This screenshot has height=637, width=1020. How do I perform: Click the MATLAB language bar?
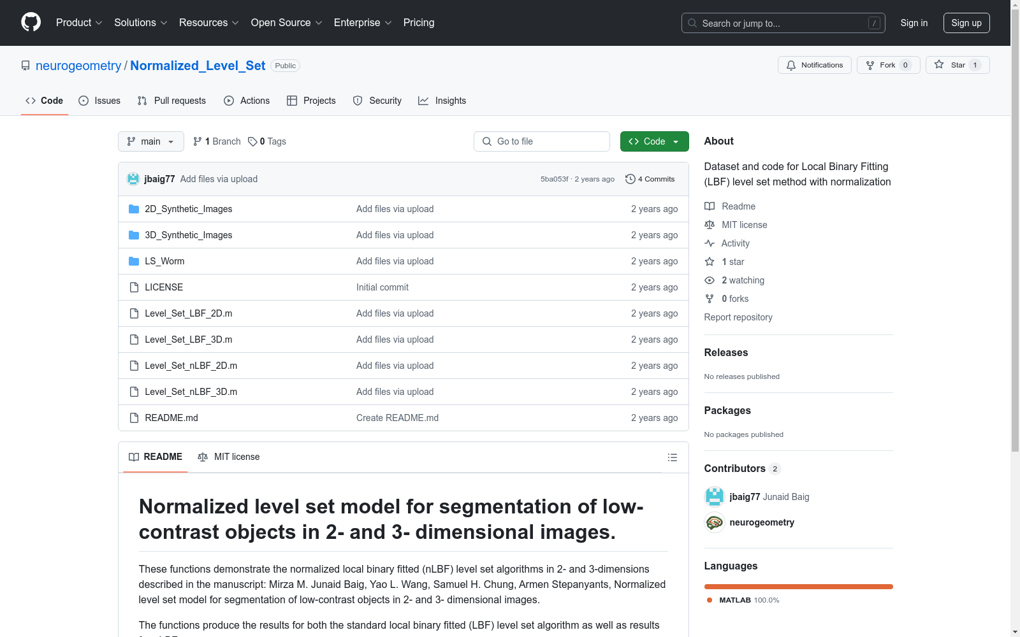pos(799,587)
